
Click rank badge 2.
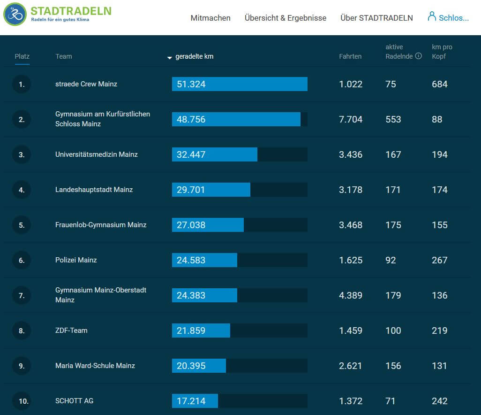pos(22,120)
